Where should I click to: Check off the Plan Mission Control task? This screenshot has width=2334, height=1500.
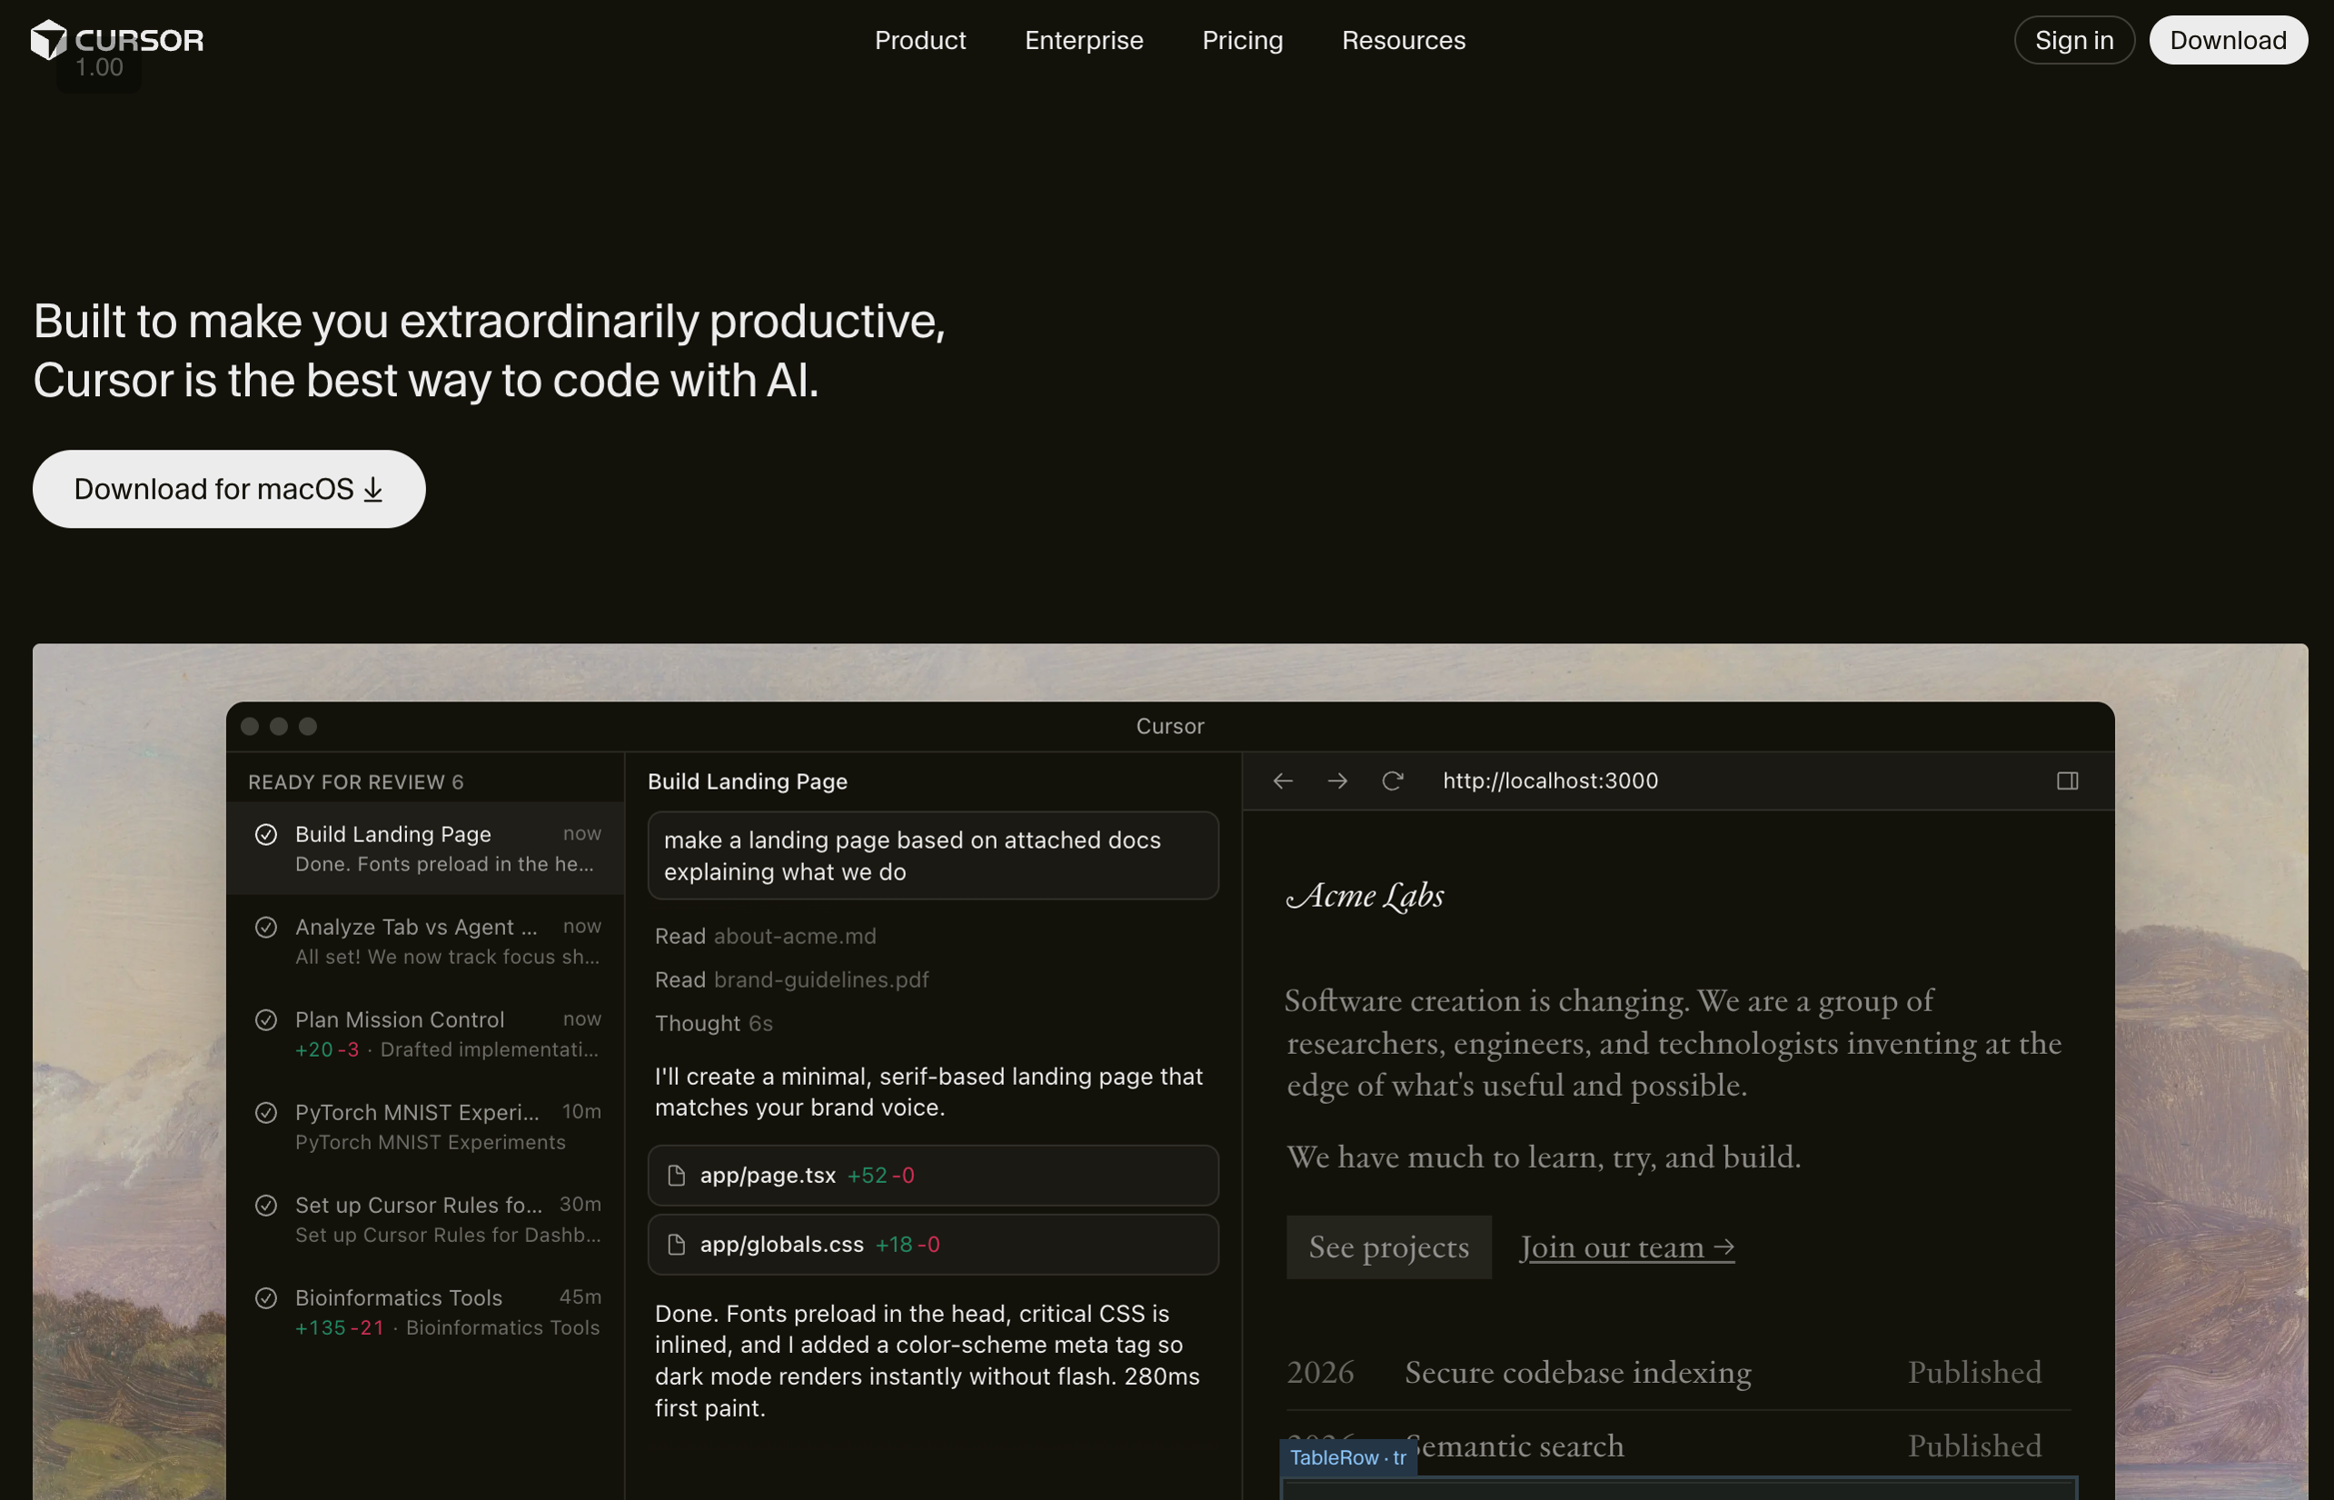(267, 1019)
